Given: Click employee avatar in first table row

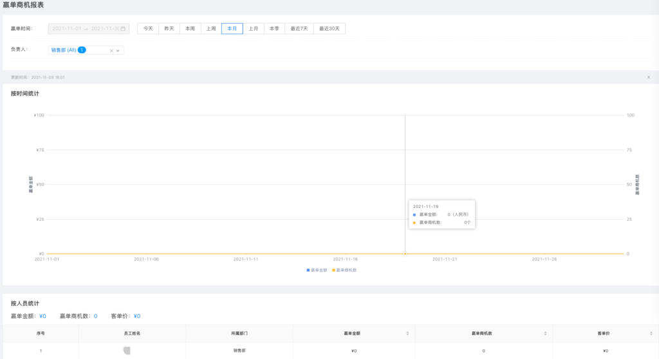Looking at the screenshot, I should (x=127, y=351).
